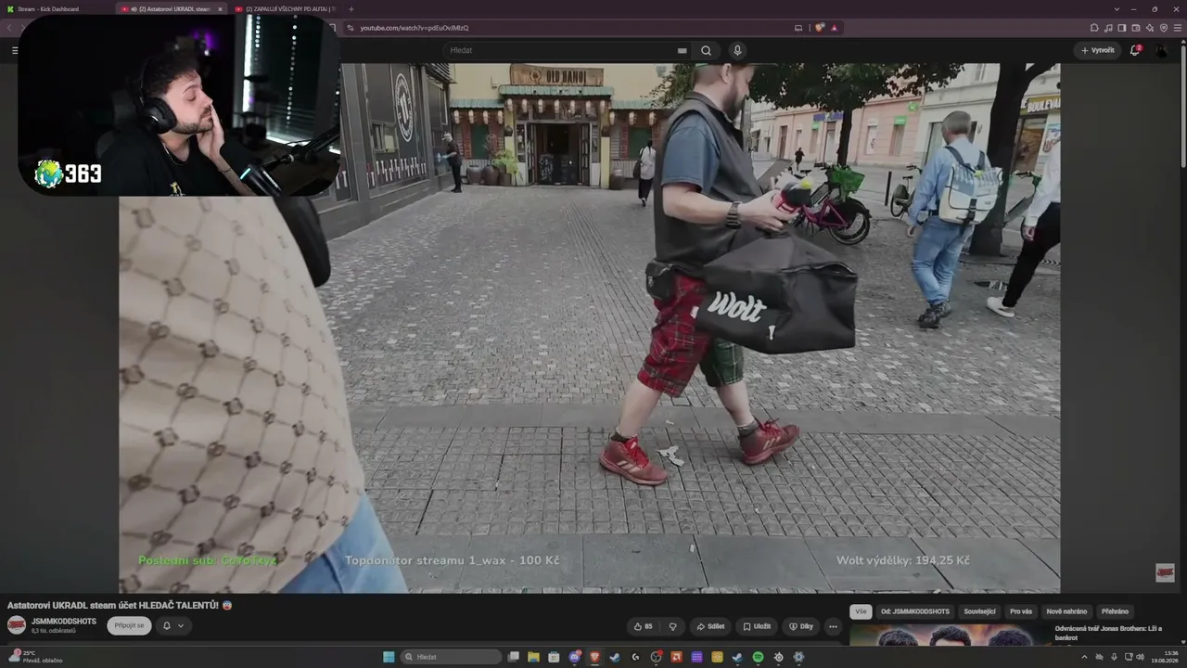Start voice search with the microphone icon
This screenshot has width=1187, height=668.
(x=737, y=51)
